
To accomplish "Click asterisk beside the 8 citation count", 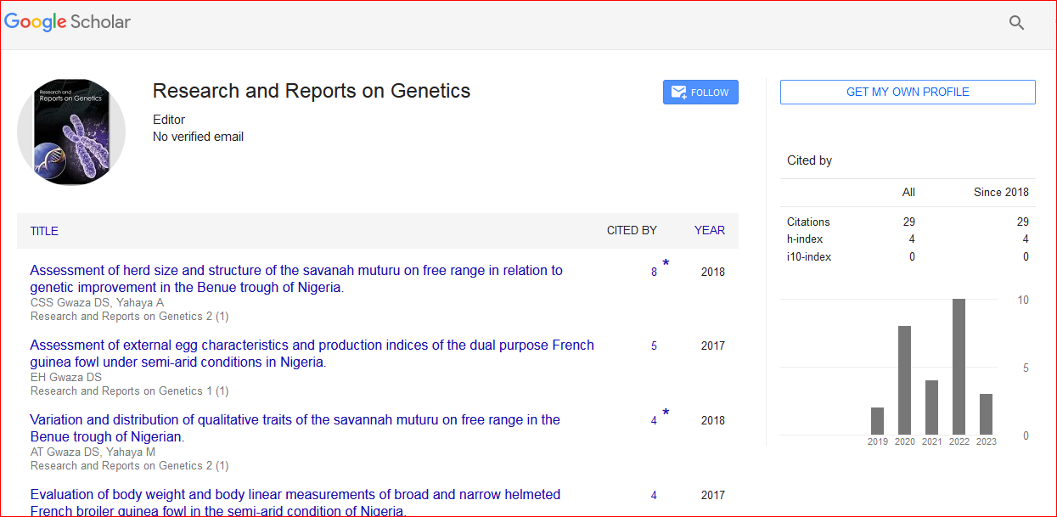I will point(666,265).
